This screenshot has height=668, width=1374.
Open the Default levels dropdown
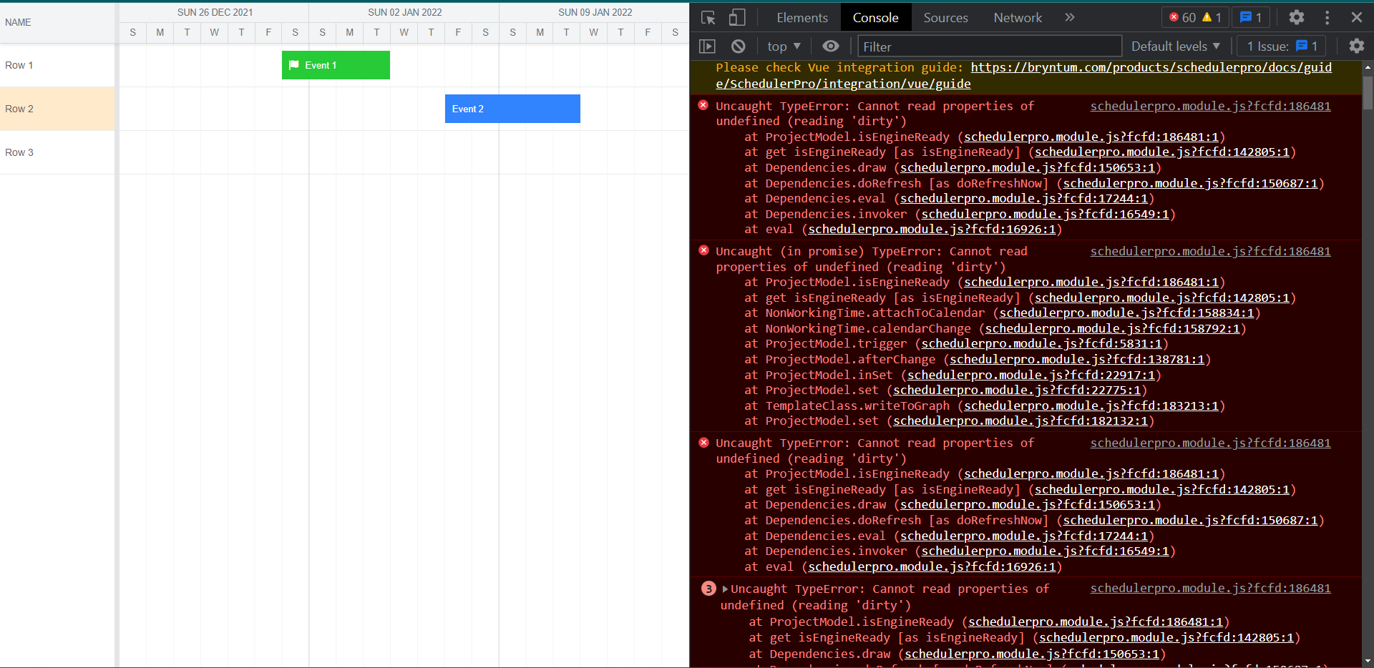pyautogui.click(x=1175, y=46)
